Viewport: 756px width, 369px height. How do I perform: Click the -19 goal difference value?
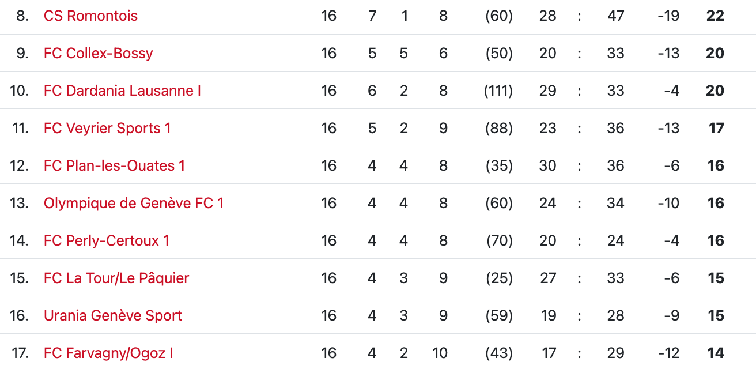coord(668,16)
